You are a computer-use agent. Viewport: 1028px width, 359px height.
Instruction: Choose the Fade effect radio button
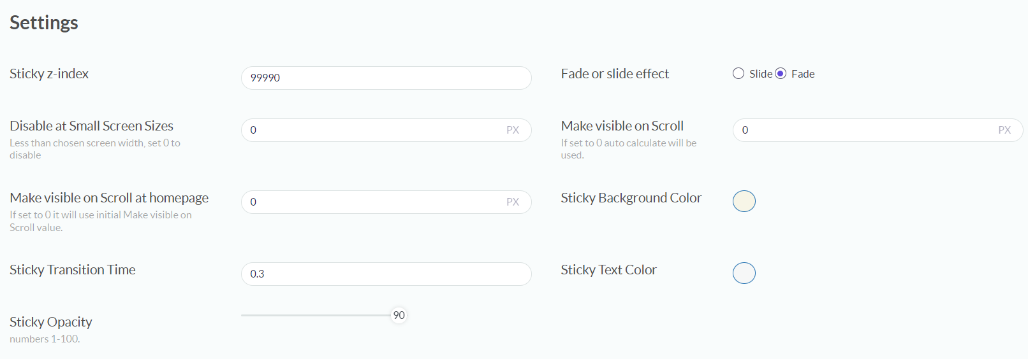tap(781, 74)
